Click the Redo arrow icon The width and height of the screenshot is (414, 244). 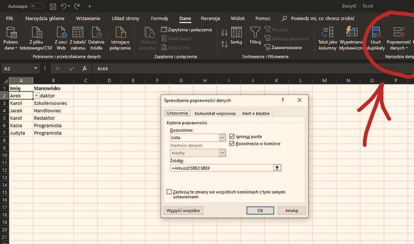[x=77, y=6]
